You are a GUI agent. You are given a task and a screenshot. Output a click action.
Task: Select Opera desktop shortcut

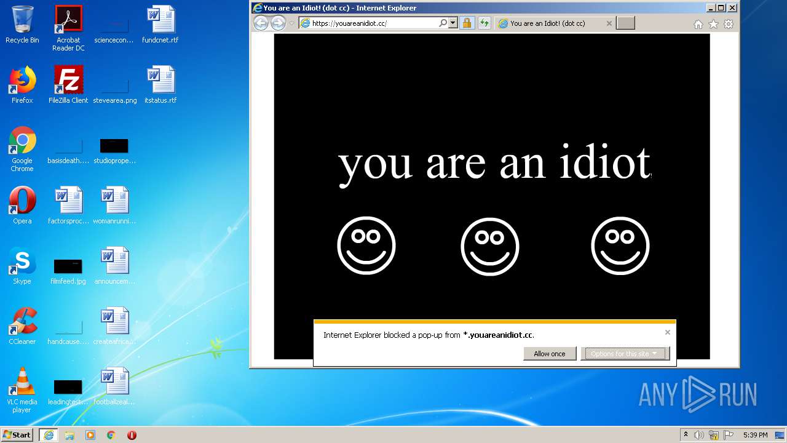[22, 206]
